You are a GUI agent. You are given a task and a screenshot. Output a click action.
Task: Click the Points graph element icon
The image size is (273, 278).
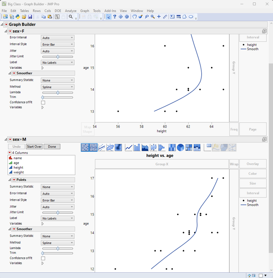[x=85, y=147]
